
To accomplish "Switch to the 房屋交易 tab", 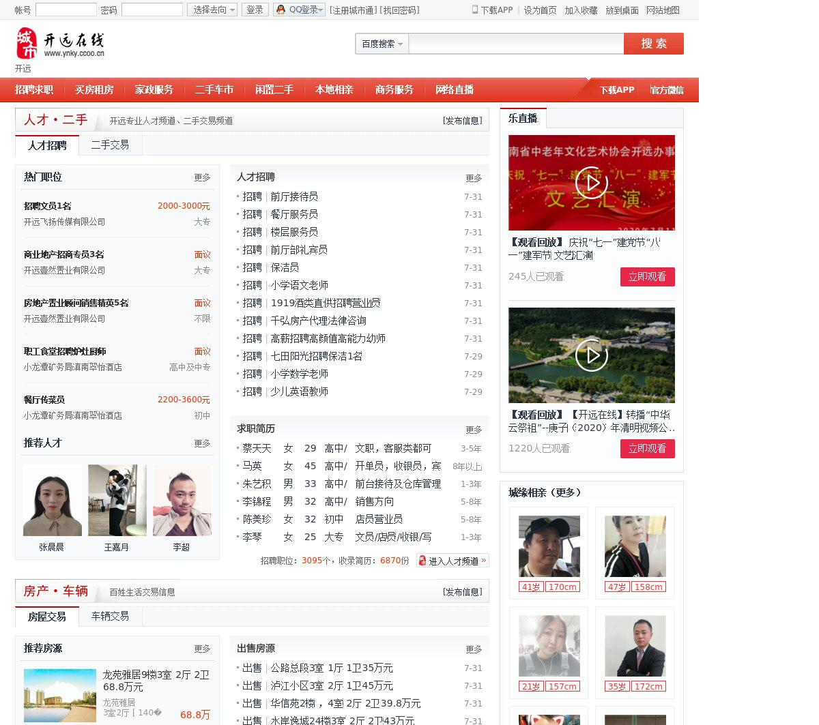I will (x=47, y=617).
